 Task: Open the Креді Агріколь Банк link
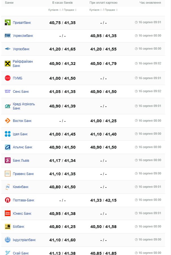(24, 106)
